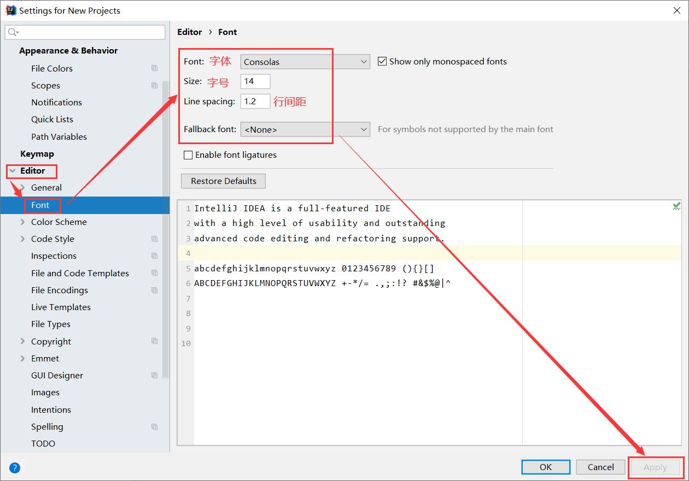The image size is (689, 481).
Task: Click project-level icon beside File and Code Templates
Action: (155, 273)
